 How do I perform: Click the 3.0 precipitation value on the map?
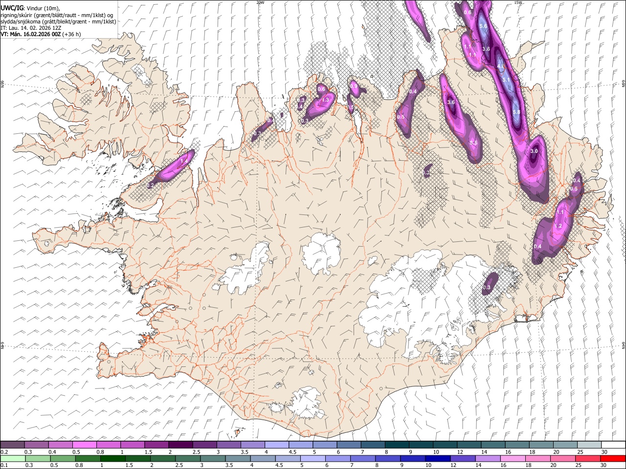pos(534,151)
